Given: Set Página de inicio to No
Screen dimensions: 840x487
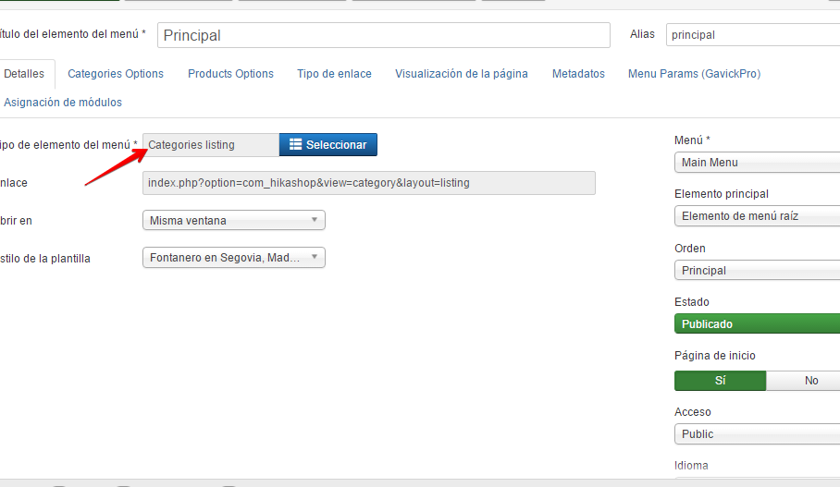Looking at the screenshot, I should click(x=803, y=381).
